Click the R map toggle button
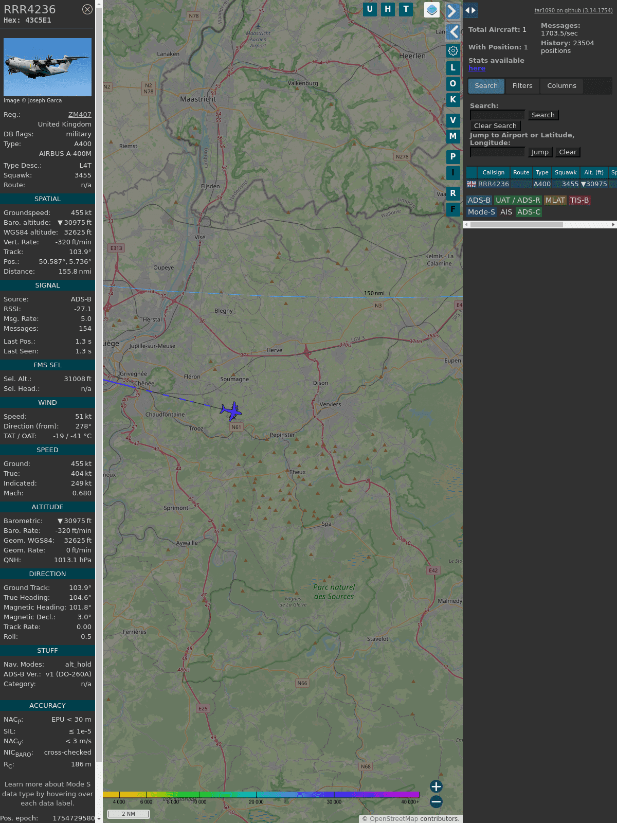 tap(453, 193)
